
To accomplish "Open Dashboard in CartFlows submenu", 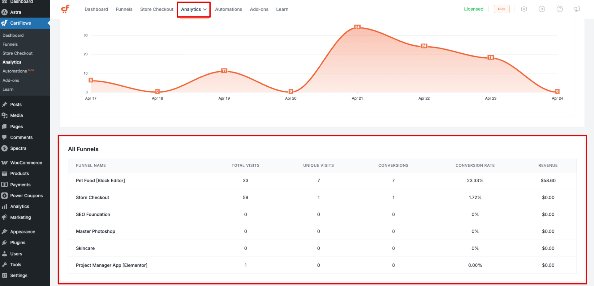I will [x=13, y=35].
